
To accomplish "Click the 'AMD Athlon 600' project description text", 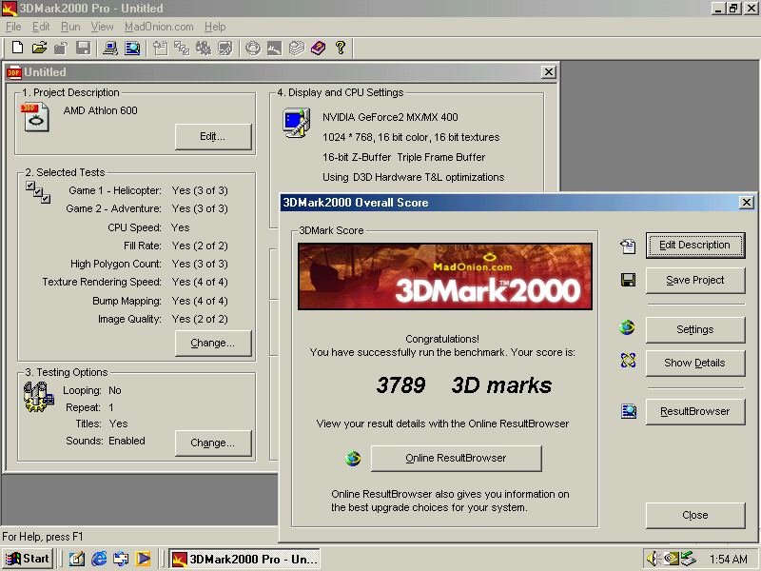I will coord(101,110).
